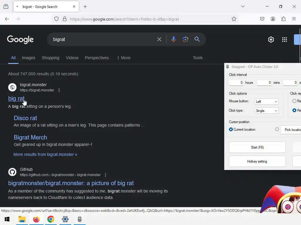Select the Current location radio button
The image size is (301, 225).
[x=231, y=129]
